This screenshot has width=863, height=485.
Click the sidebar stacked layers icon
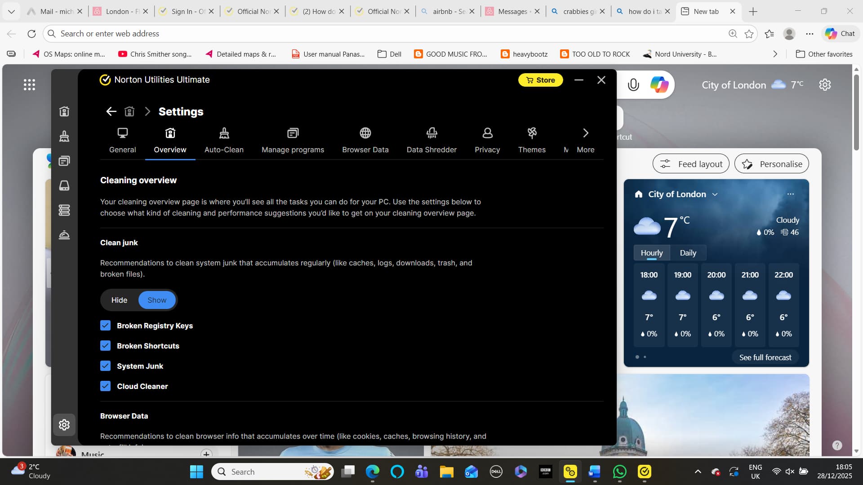click(x=64, y=210)
